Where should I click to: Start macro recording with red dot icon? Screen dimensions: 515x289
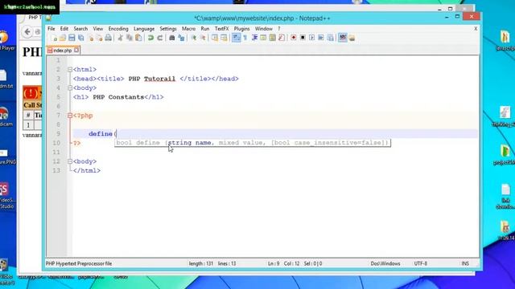(293, 38)
